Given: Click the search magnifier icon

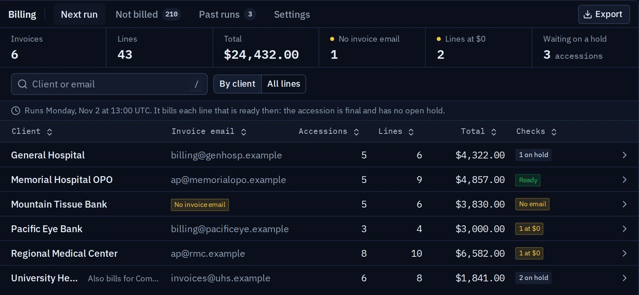Looking at the screenshot, I should (23, 84).
